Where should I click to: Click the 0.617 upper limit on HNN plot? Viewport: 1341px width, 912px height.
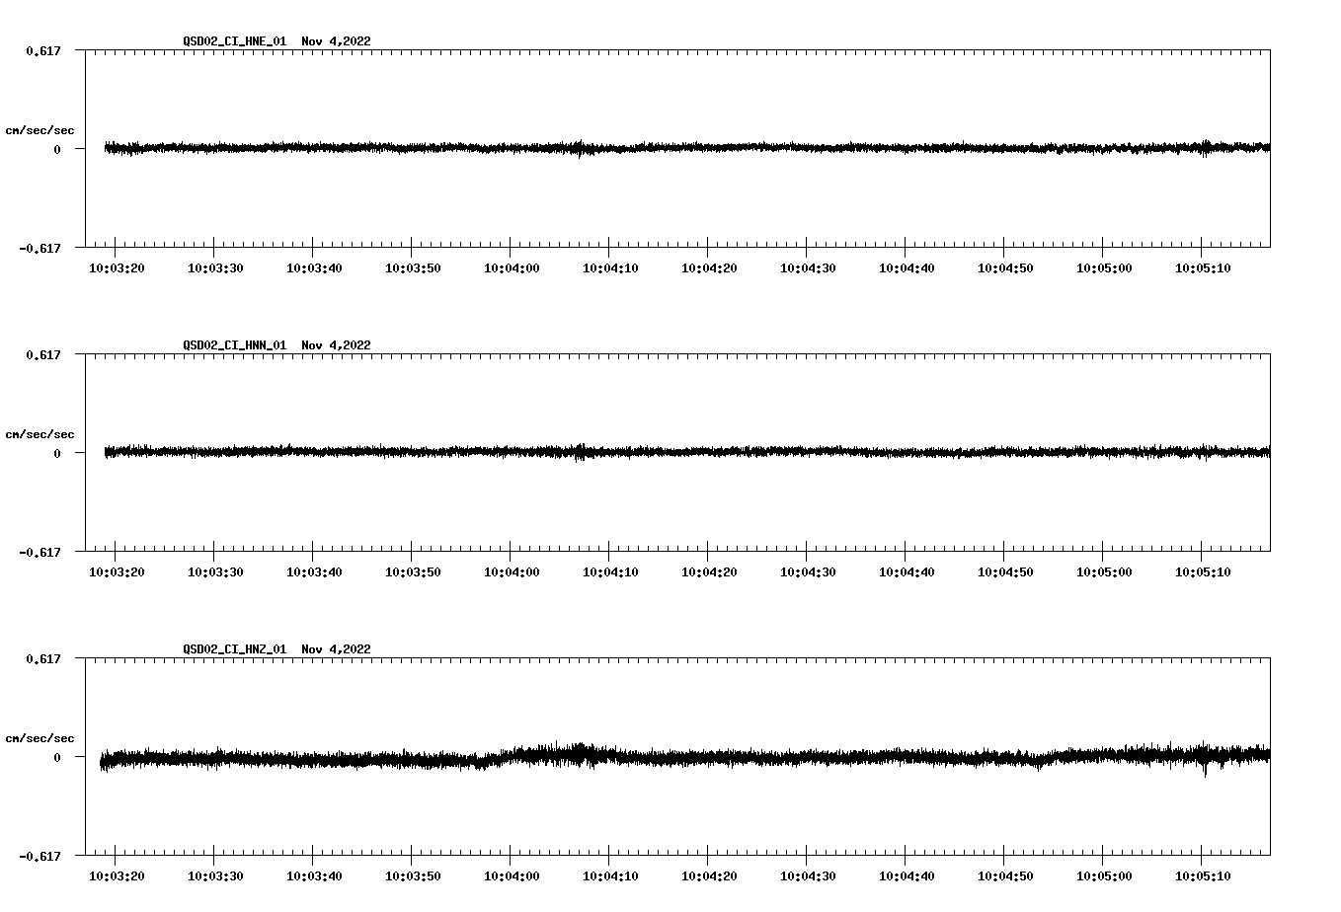coord(42,354)
